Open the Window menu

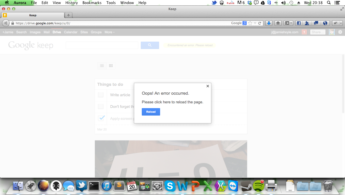[127, 3]
